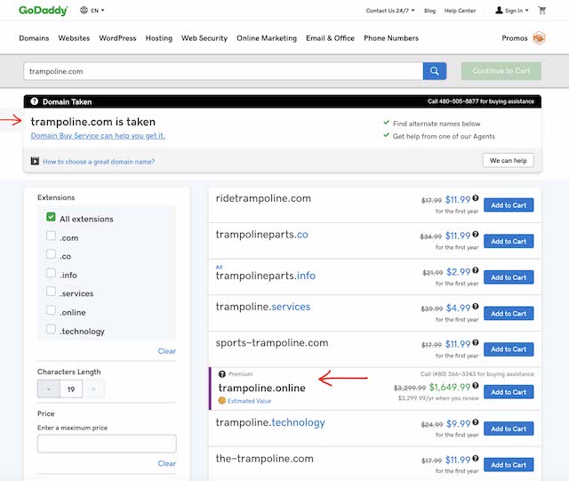This screenshot has width=569, height=481.
Task: Click the Domain Taken question mark icon
Action: 35,101
